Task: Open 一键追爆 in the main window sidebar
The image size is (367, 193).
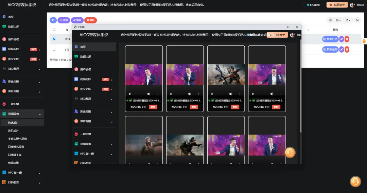Action: point(22,104)
